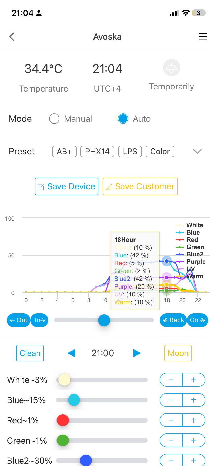This screenshot has height=466, width=215.
Task: Open the hamburger menu
Action: (x=203, y=37)
